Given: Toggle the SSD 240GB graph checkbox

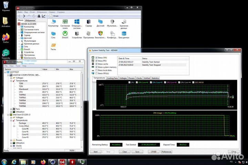Looking at the screenshot, I should click(193, 82).
